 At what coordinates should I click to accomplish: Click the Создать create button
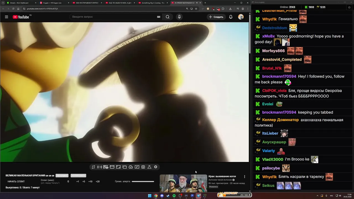[216, 17]
